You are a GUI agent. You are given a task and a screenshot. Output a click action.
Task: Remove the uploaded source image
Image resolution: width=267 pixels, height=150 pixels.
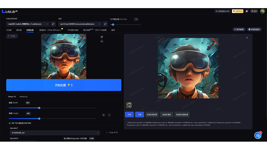point(102,41)
